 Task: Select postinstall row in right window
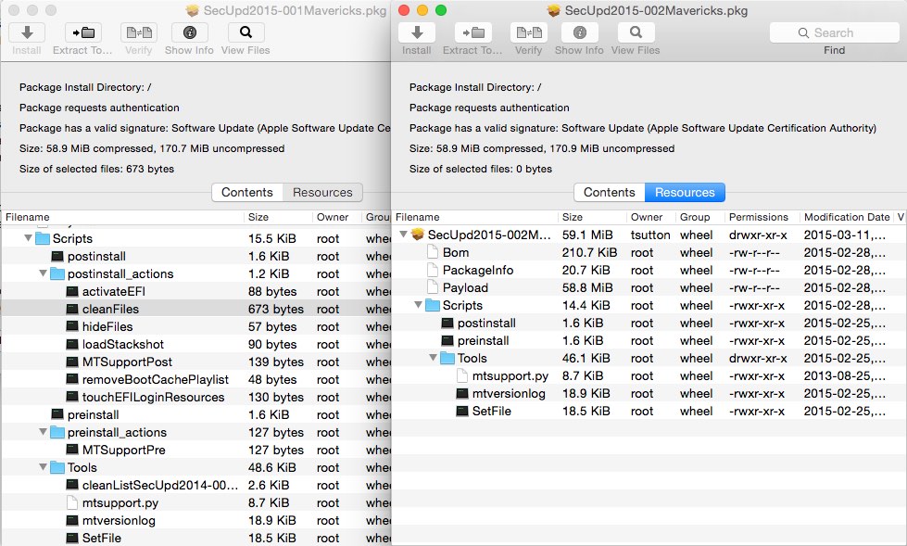(649, 324)
